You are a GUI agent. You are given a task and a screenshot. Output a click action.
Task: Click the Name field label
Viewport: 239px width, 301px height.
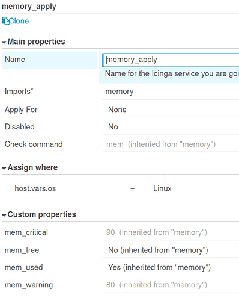tap(15, 60)
